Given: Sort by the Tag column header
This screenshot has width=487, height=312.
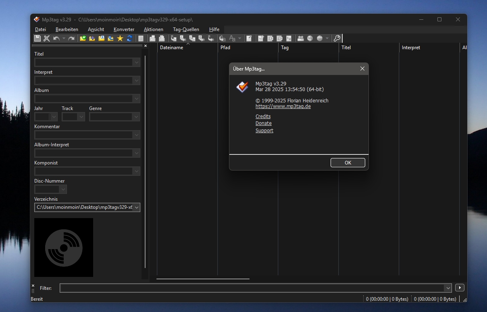Looking at the screenshot, I should point(308,48).
